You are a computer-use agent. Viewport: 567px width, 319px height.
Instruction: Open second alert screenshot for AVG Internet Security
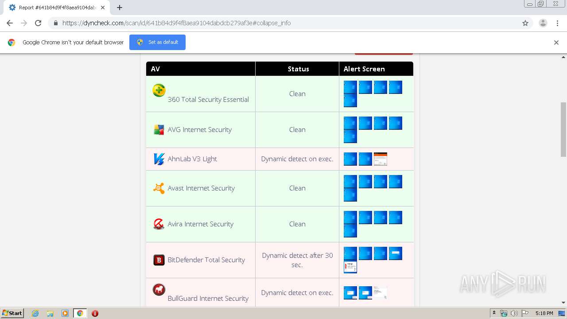coord(365,123)
